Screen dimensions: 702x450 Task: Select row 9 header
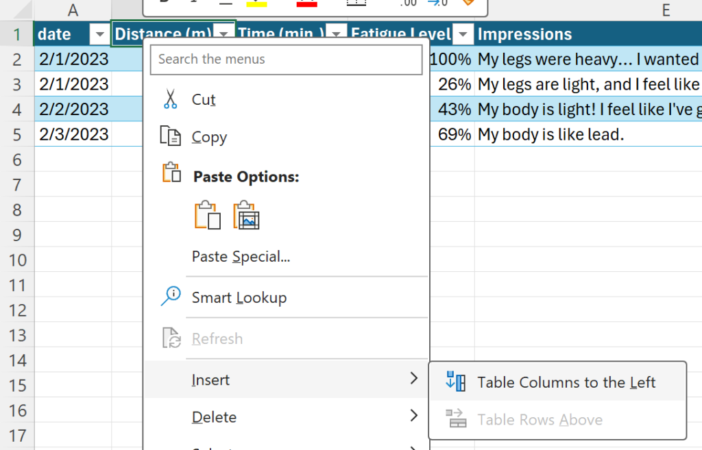17,234
